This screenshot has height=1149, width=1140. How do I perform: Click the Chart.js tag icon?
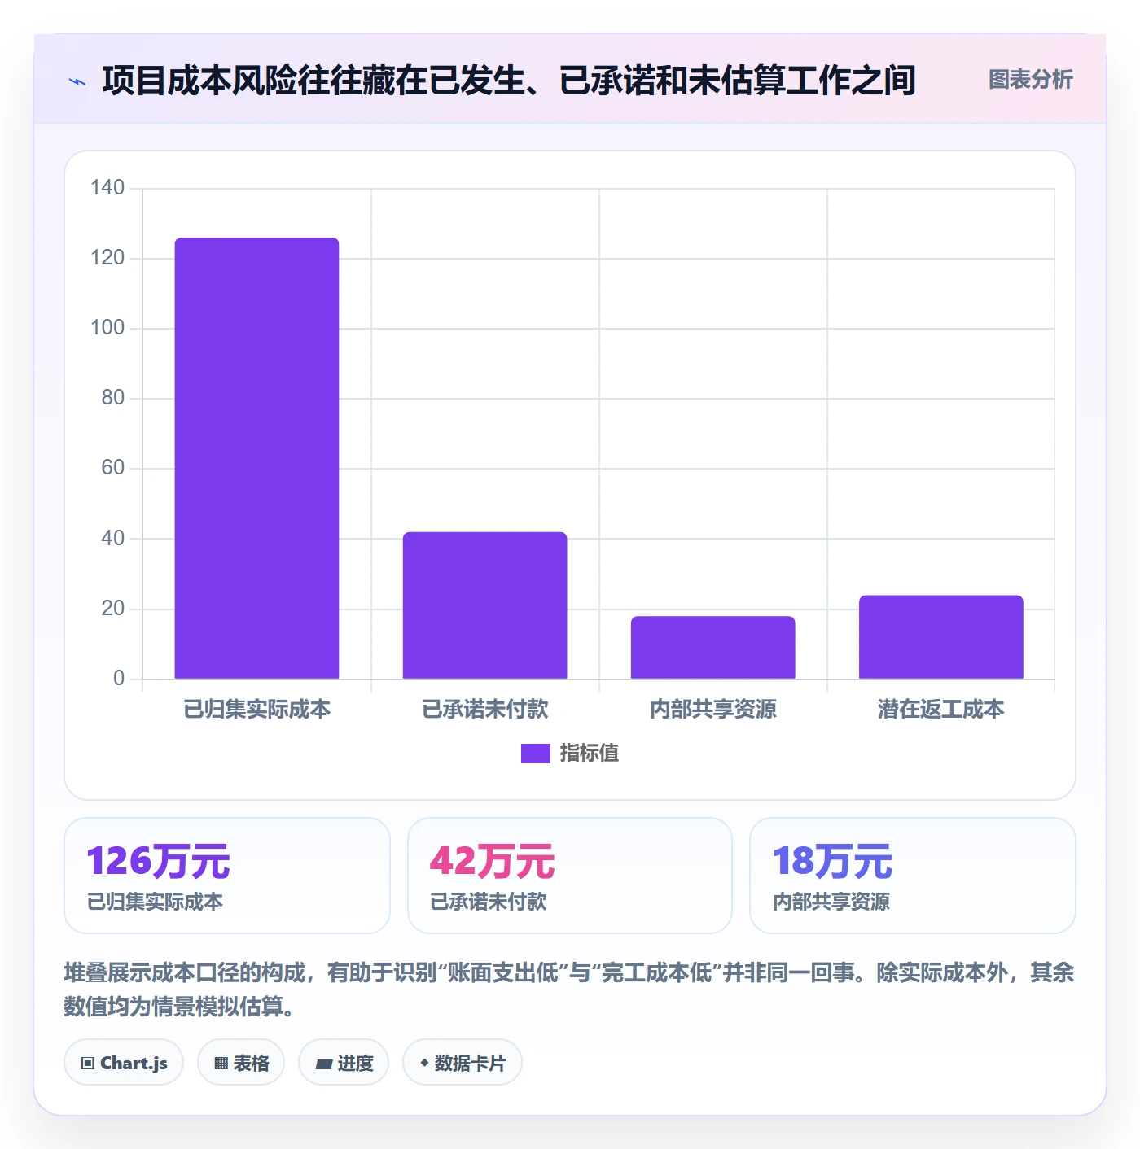point(87,1064)
